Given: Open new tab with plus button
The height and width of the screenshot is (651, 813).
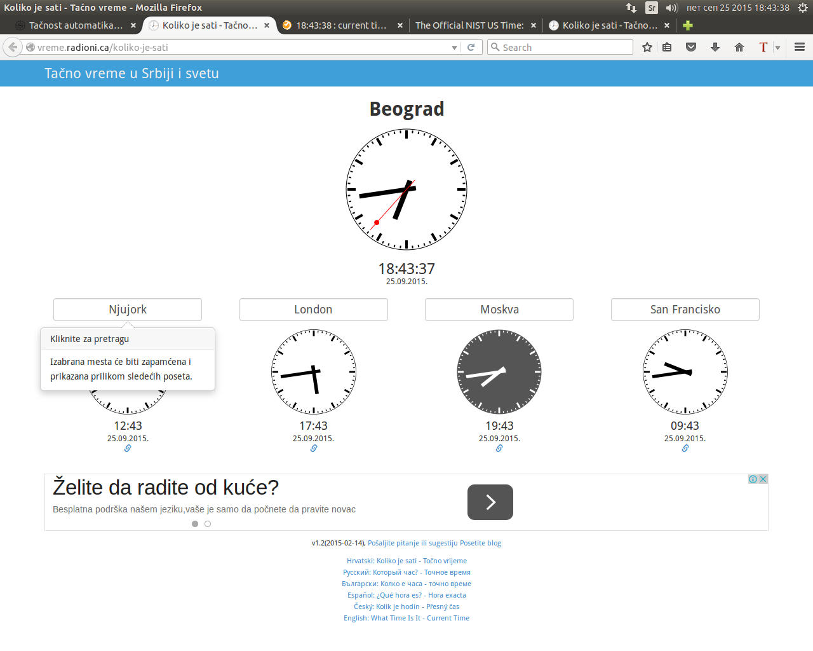Looking at the screenshot, I should point(688,25).
